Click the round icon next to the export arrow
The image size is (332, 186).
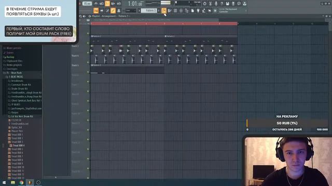239,4
